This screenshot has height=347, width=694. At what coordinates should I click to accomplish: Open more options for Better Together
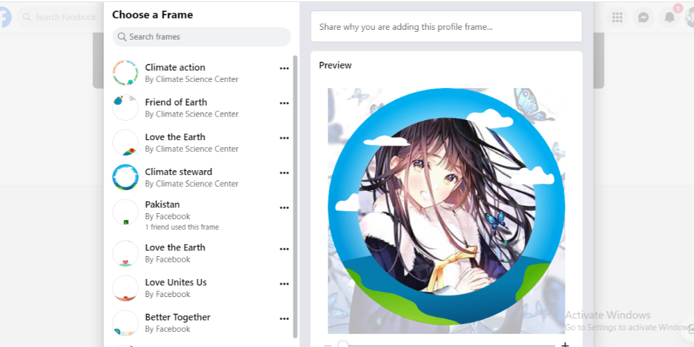click(284, 319)
